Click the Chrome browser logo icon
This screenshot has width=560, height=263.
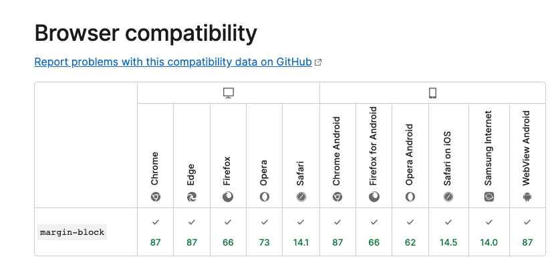155,197
